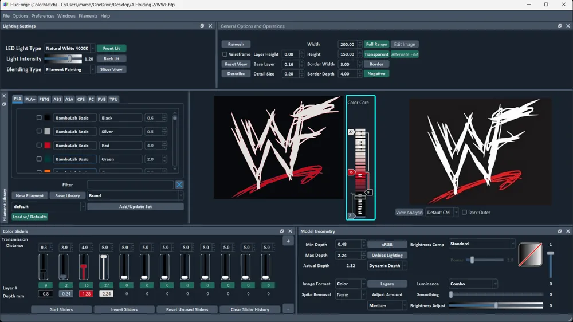This screenshot has width=573, height=322.
Task: Select layer marker 15 in Color Core
Action: pyautogui.click(x=351, y=172)
